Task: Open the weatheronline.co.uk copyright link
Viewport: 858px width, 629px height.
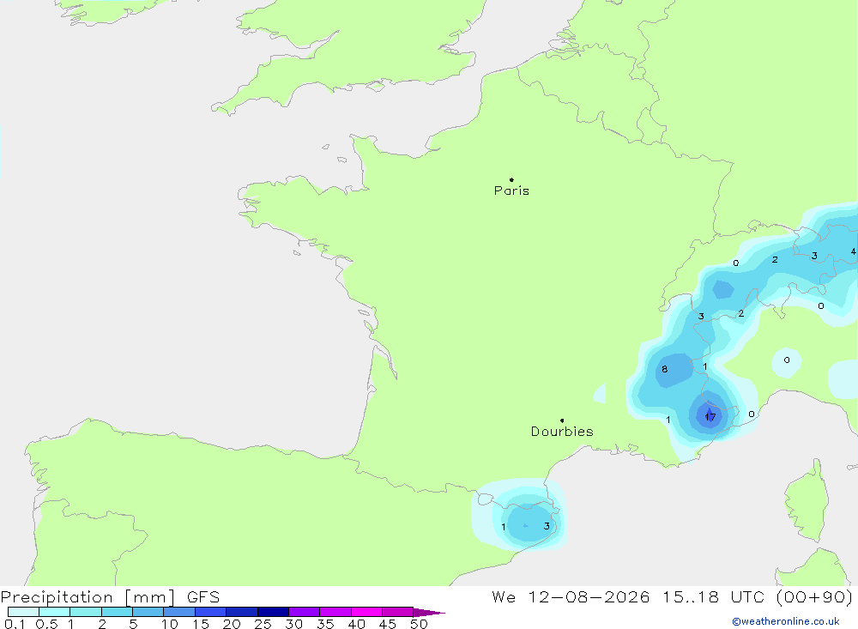Action: [x=786, y=621]
